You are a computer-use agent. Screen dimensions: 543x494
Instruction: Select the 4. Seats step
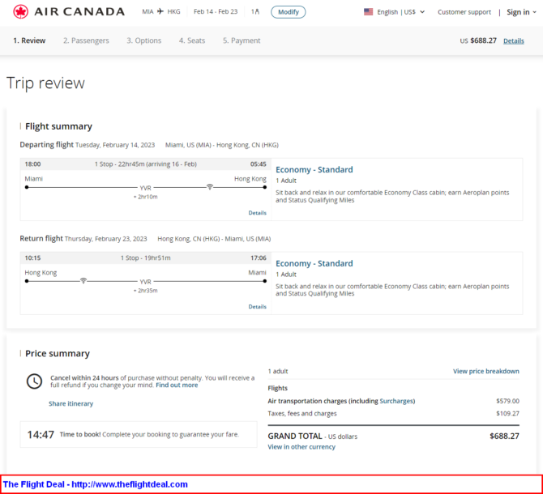pyautogui.click(x=192, y=40)
